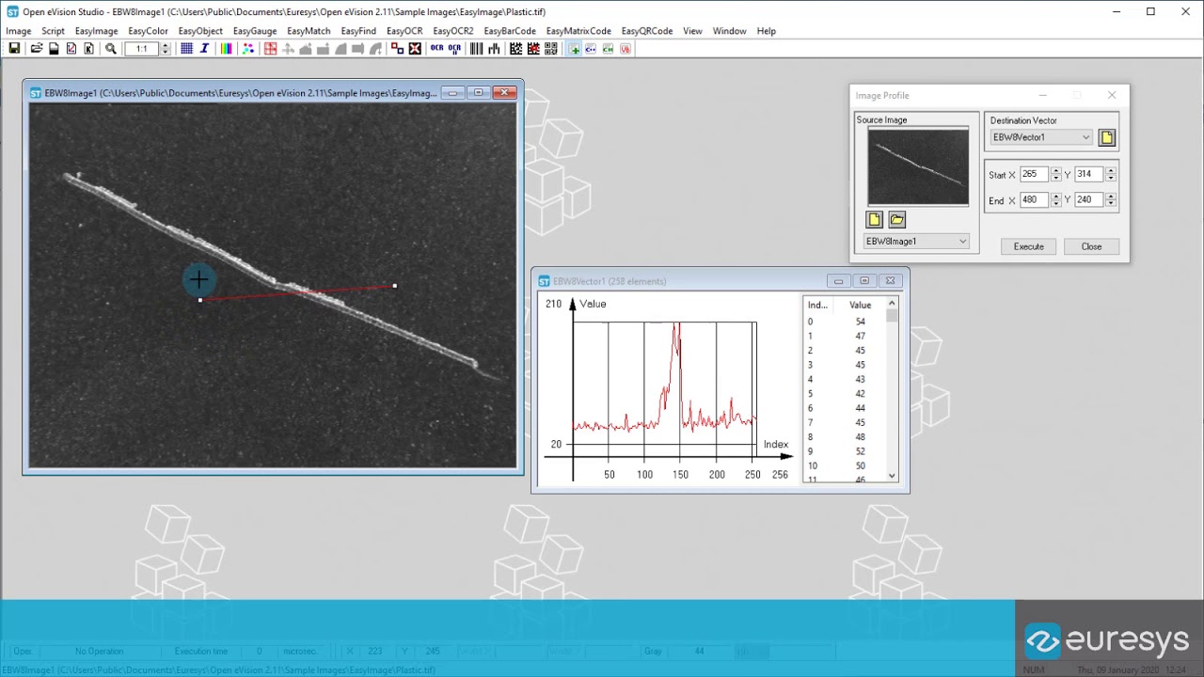Open the Help menu
This screenshot has height=677, width=1204.
tap(767, 31)
